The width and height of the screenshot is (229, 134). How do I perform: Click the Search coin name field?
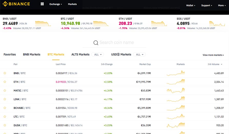coord(114,43)
